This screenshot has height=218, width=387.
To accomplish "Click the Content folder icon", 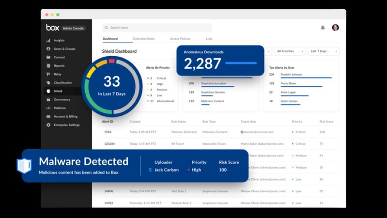I will 48,57.
